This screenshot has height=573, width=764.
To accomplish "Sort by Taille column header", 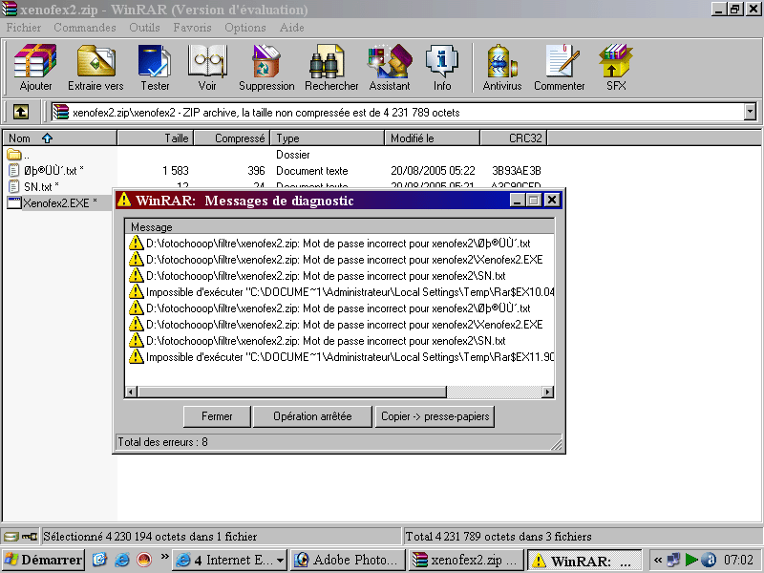I will 156,138.
